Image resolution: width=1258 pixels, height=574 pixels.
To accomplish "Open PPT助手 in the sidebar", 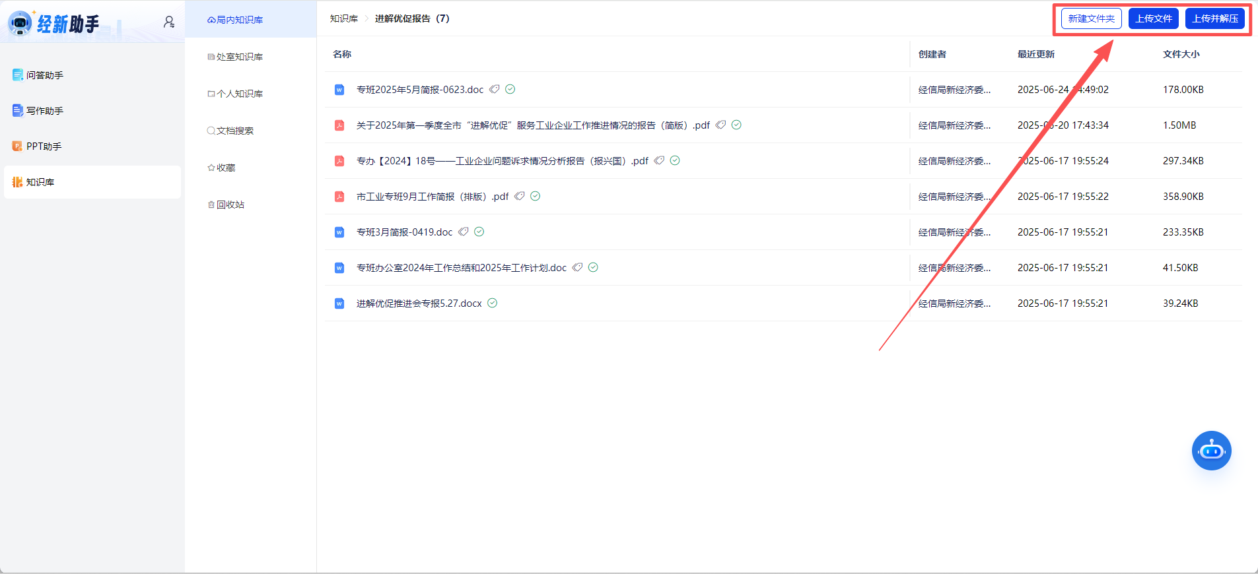I will tap(92, 146).
